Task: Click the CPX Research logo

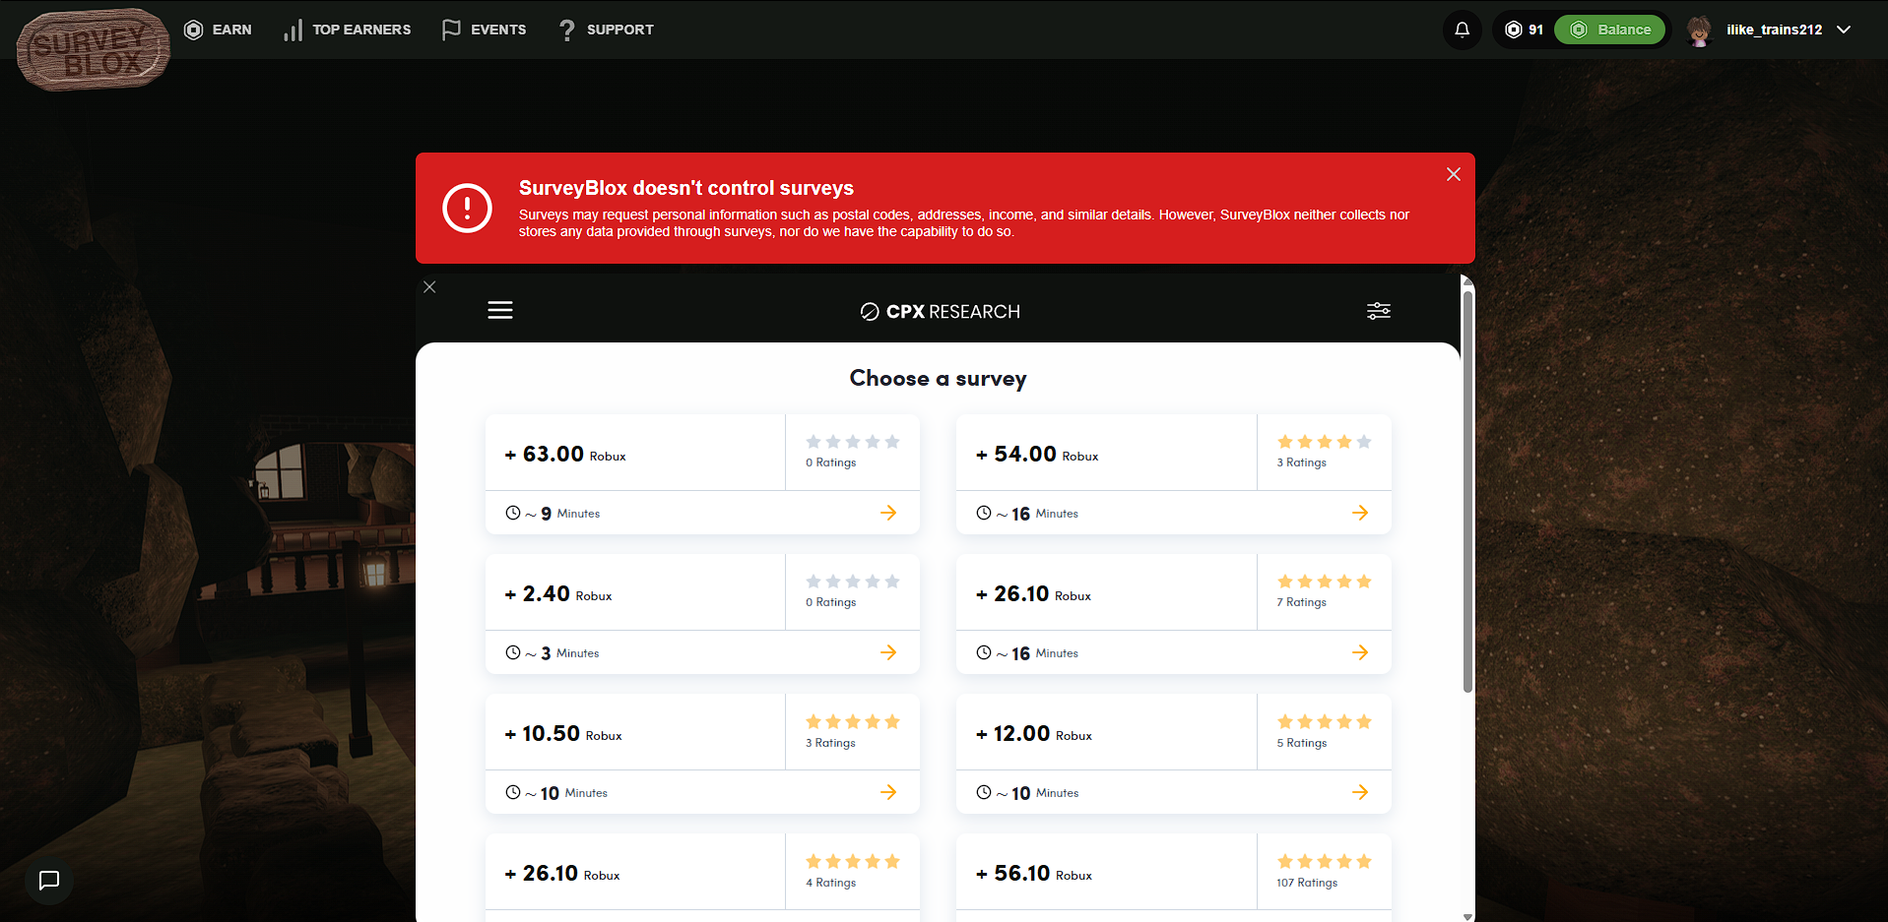Action: point(940,312)
